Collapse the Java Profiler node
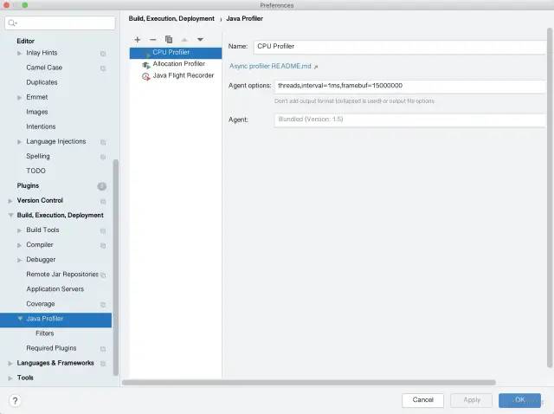This screenshot has width=554, height=414. click(x=20, y=319)
